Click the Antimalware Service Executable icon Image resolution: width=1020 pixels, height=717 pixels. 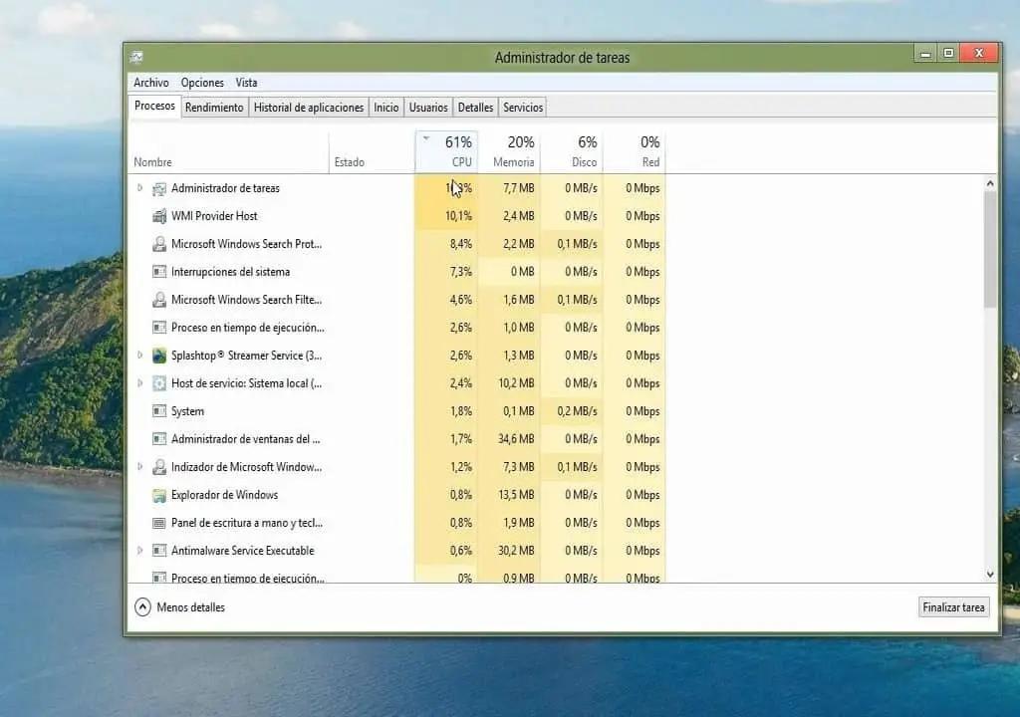tap(159, 551)
